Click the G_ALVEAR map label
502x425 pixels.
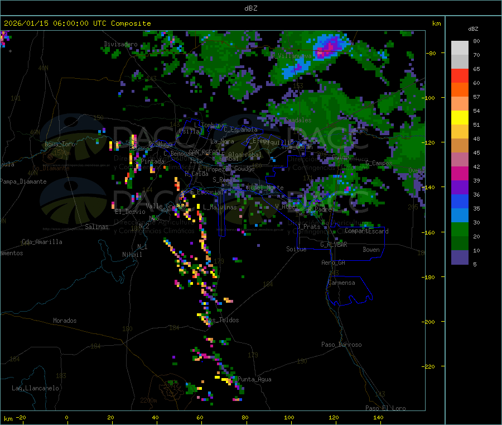pos(334,245)
